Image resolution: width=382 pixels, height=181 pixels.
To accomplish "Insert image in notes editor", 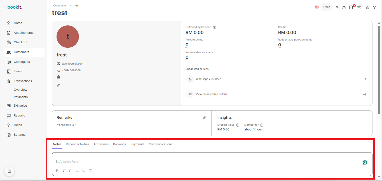I will click(90, 171).
